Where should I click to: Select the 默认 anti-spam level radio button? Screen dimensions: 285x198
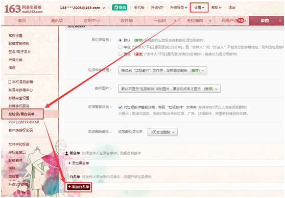[120, 40]
